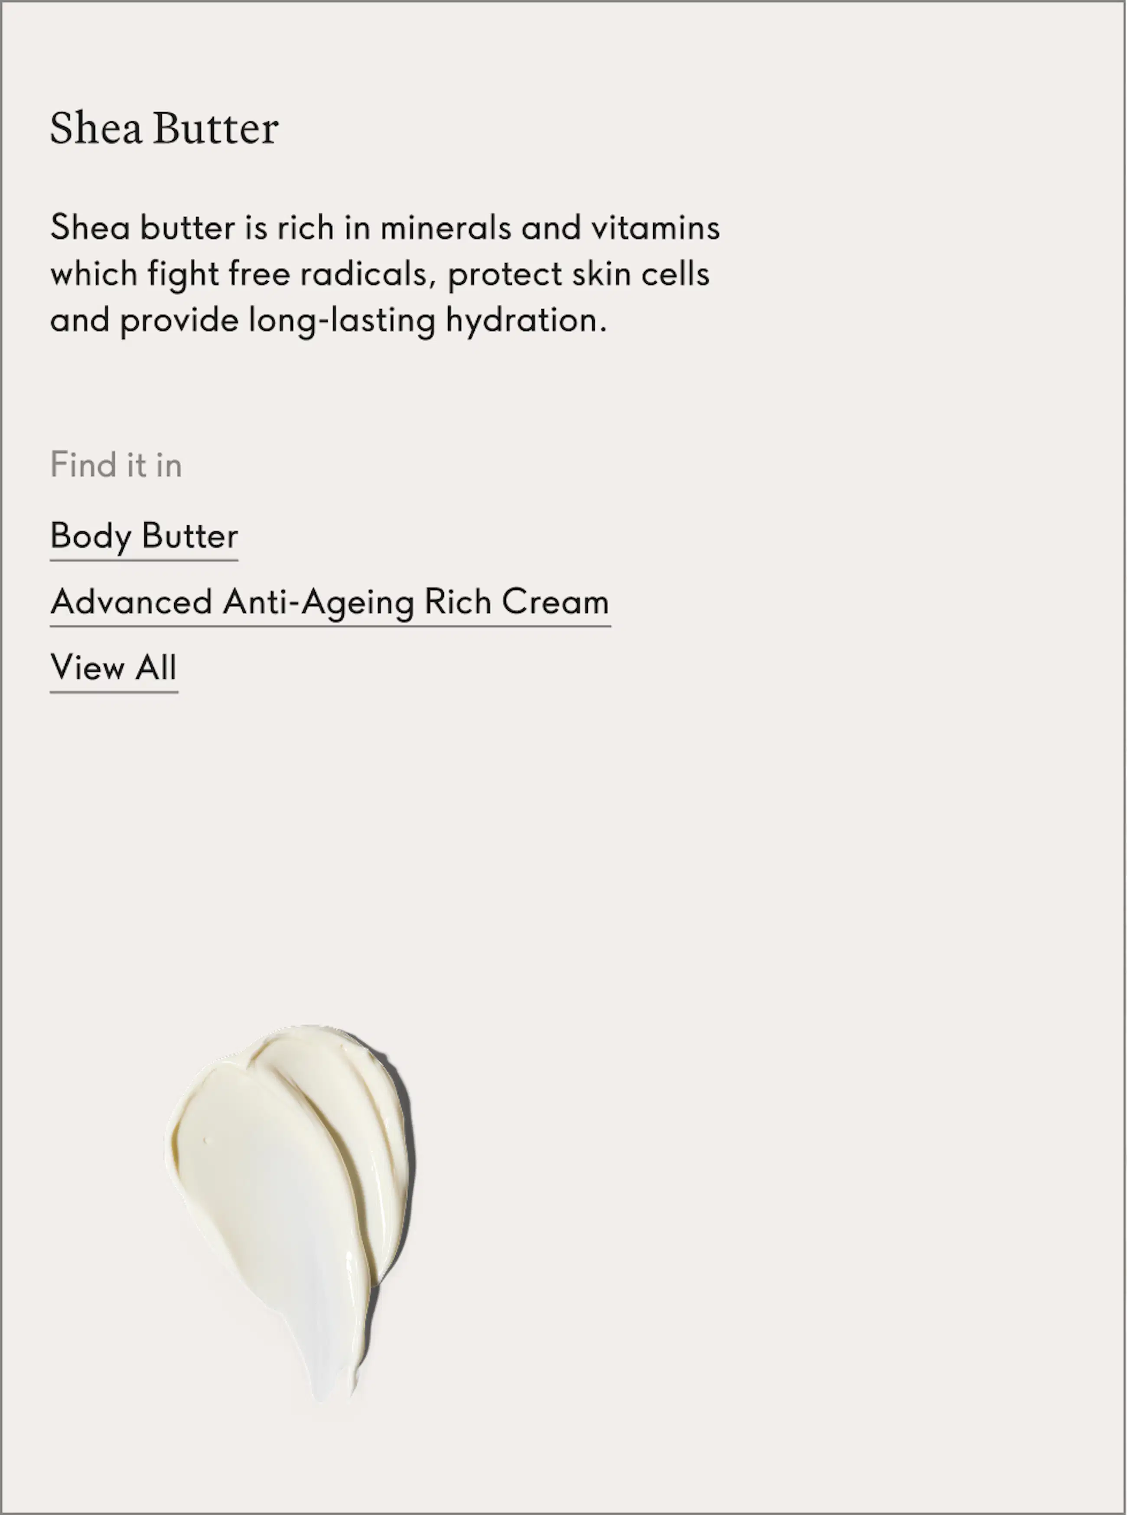Click the Shea Butter heading
This screenshot has height=1515, width=1127.
click(164, 128)
